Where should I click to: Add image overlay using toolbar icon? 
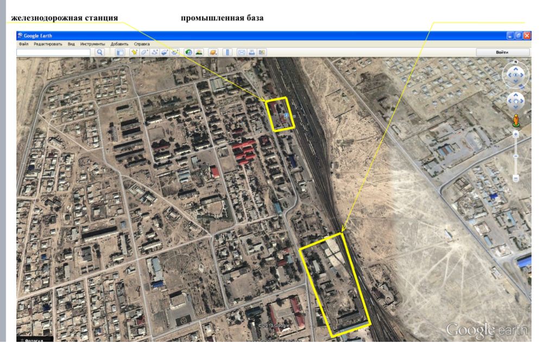165,52
